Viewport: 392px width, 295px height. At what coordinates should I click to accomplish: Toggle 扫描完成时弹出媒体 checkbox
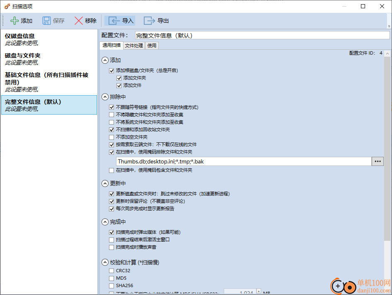[111, 233]
